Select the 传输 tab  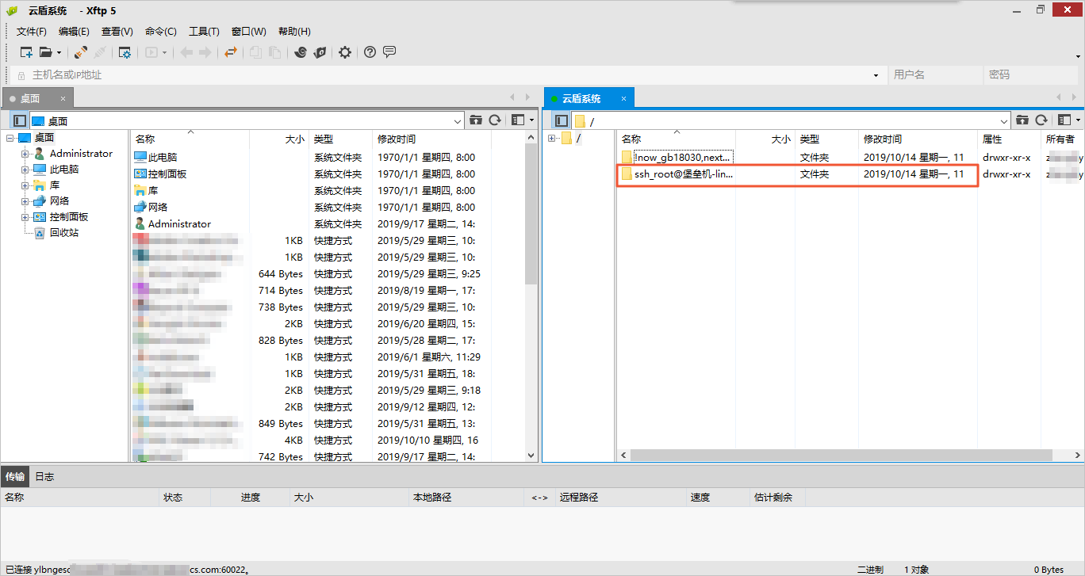15,477
